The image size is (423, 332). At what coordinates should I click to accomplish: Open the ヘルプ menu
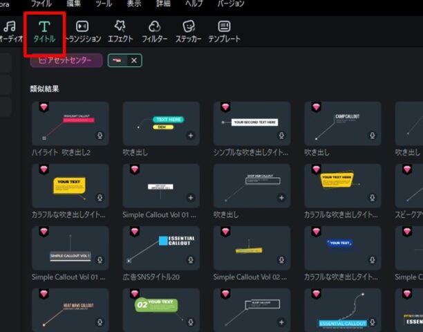(x=194, y=4)
